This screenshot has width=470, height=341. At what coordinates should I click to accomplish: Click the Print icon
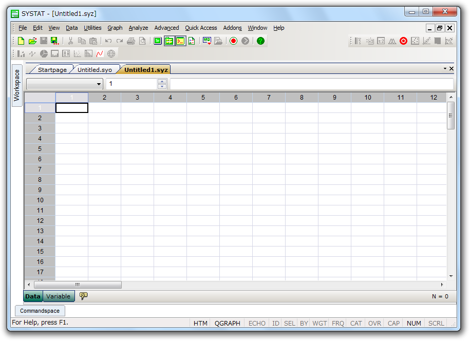pos(131,41)
